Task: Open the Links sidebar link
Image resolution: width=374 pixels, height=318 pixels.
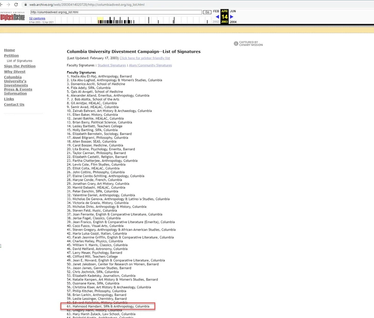Action: [9, 99]
